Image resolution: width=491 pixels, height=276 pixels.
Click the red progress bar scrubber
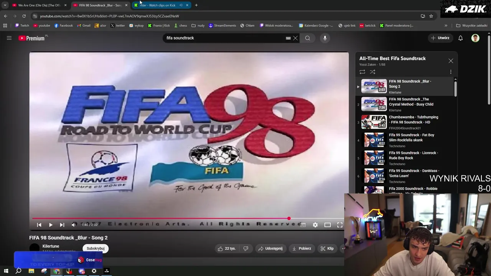point(289,219)
